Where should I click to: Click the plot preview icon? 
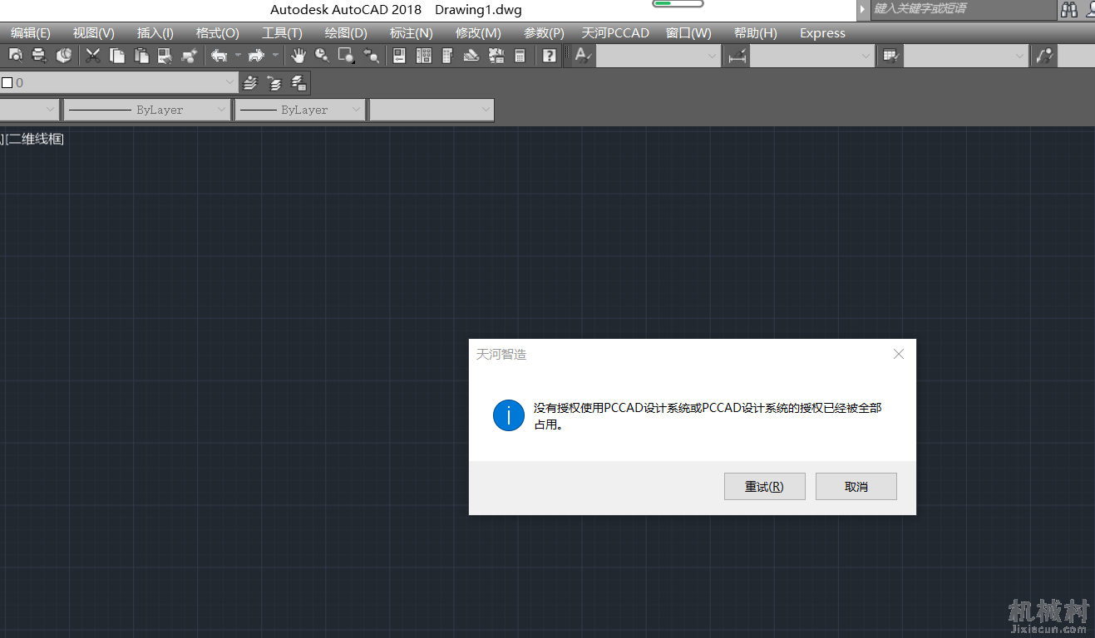tap(15, 56)
